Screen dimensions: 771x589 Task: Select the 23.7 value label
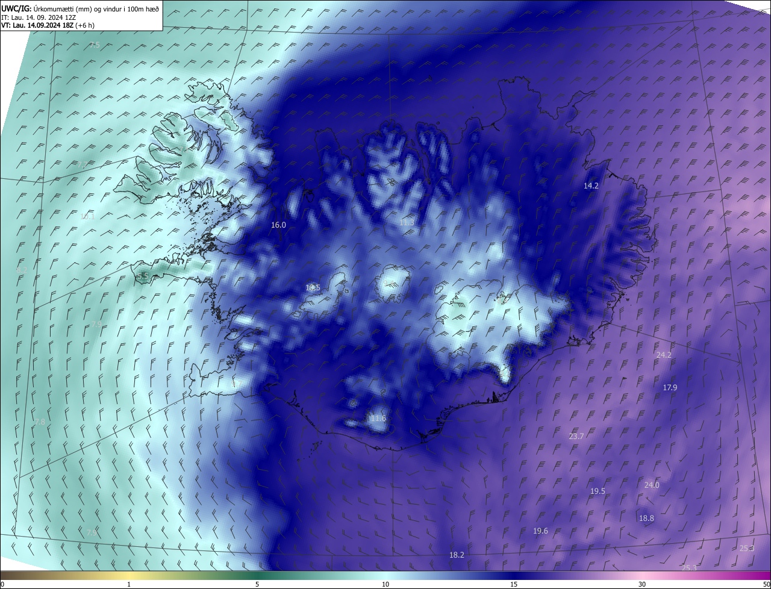pos(576,436)
